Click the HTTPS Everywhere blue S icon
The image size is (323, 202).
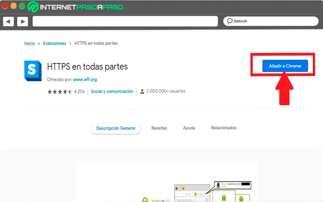[33, 71]
